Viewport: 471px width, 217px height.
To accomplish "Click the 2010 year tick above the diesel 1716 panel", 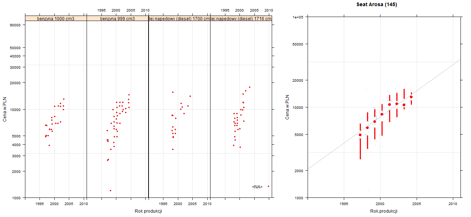I will tap(269, 10).
